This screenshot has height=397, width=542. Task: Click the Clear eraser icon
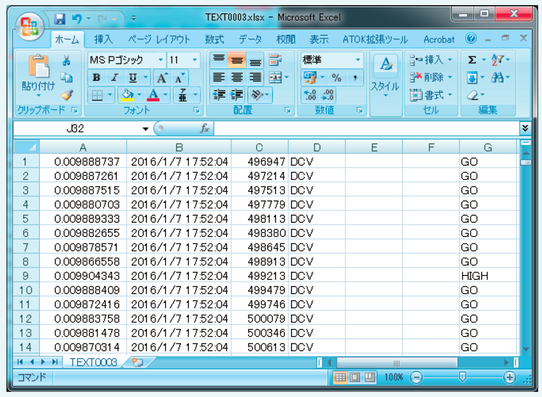(472, 95)
